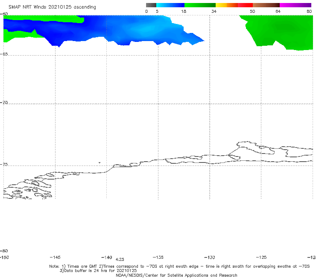
Task: Click the color scale label '64'
Action: click(278, 12)
